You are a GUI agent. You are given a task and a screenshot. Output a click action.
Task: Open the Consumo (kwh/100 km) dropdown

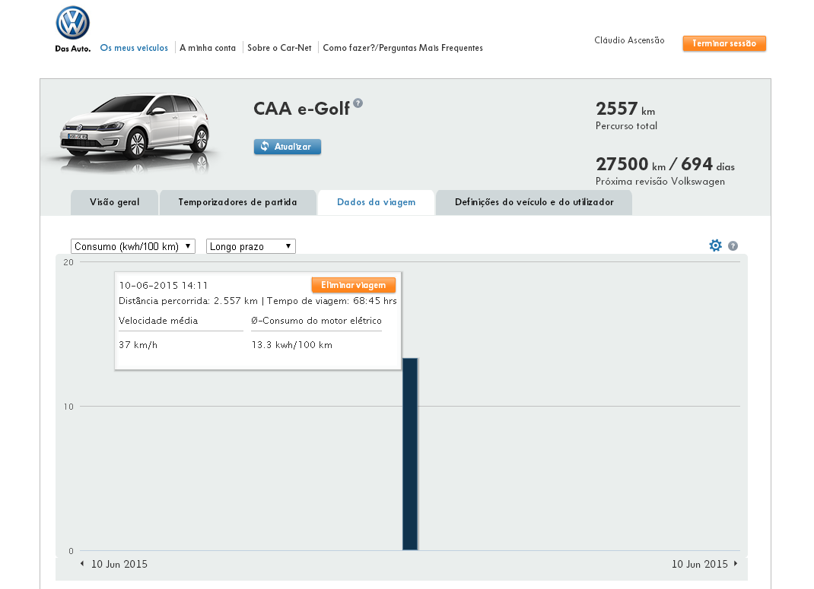click(133, 246)
